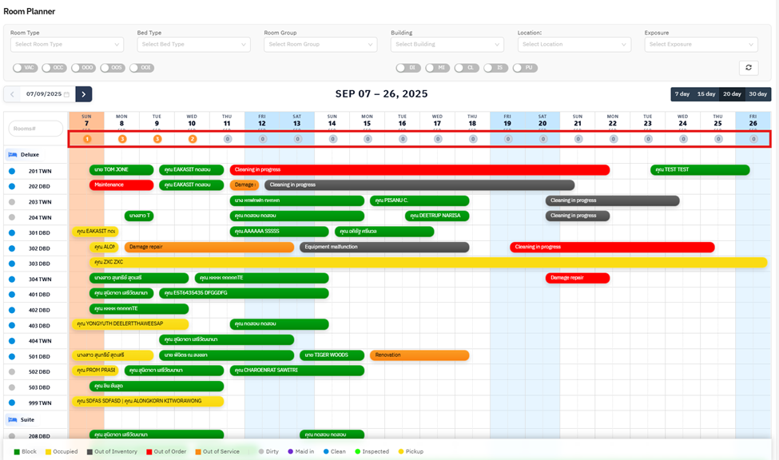Go to next date range arrow
This screenshot has height=460, width=779.
[x=84, y=94]
